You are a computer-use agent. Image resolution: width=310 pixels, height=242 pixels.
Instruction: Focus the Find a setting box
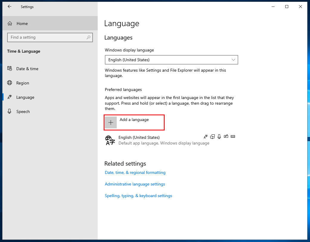(x=50, y=37)
